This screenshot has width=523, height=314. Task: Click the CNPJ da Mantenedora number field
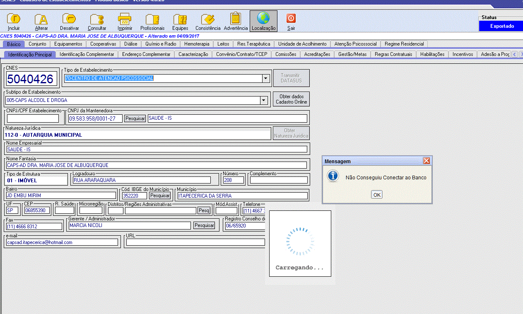click(x=96, y=118)
